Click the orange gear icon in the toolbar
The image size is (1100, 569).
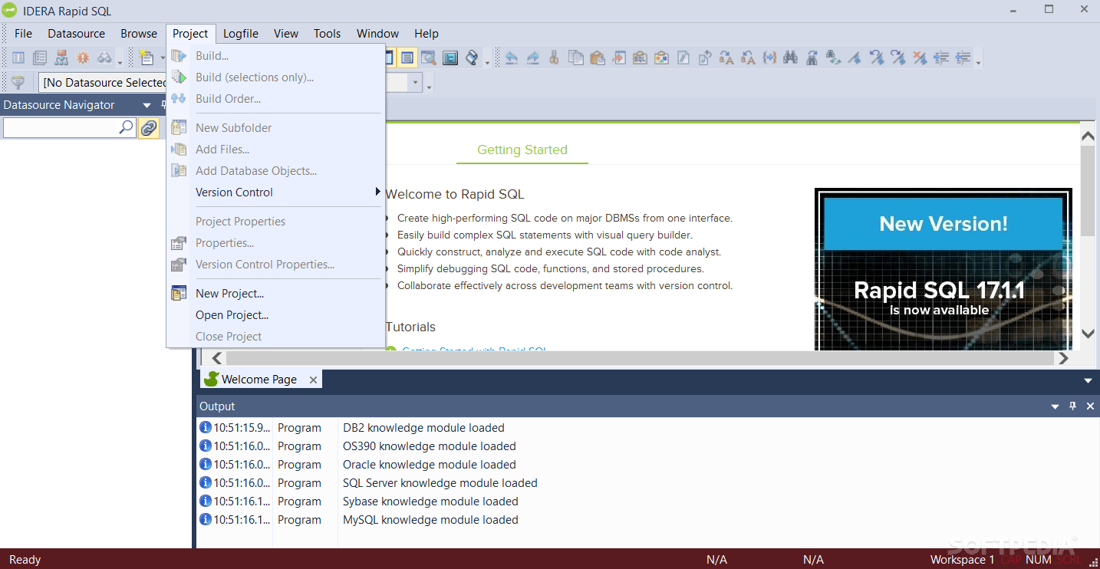click(83, 58)
